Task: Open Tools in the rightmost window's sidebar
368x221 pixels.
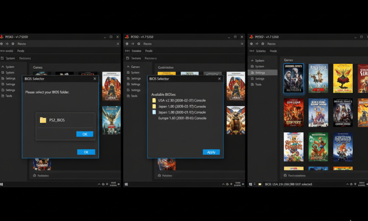Action: pos(258,84)
